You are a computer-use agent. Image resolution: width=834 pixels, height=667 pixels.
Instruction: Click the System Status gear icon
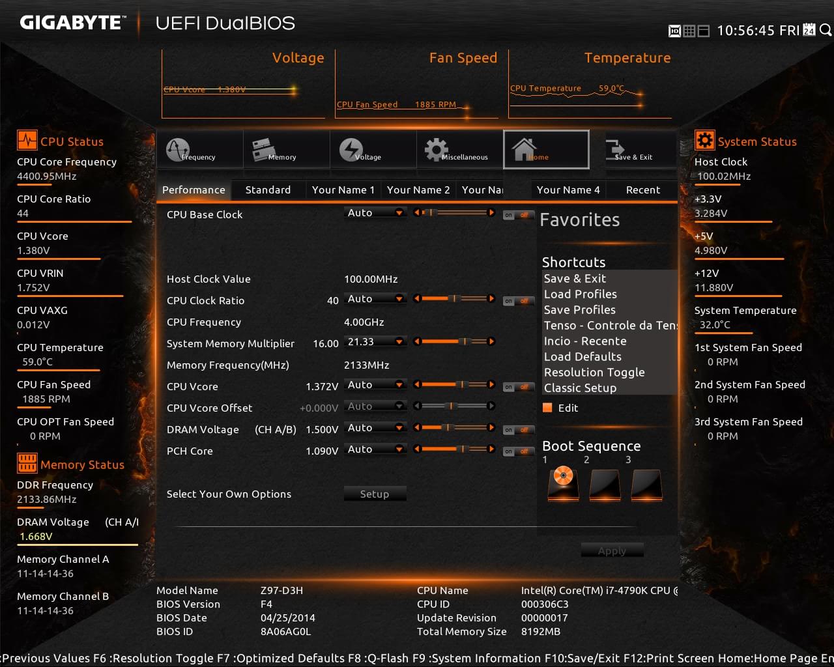tap(704, 141)
